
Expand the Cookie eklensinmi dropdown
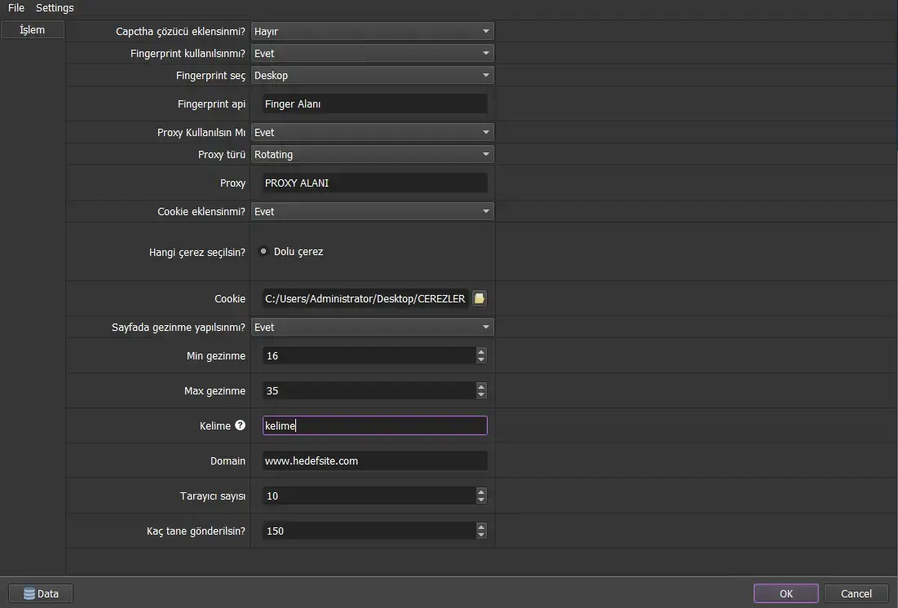pos(372,212)
